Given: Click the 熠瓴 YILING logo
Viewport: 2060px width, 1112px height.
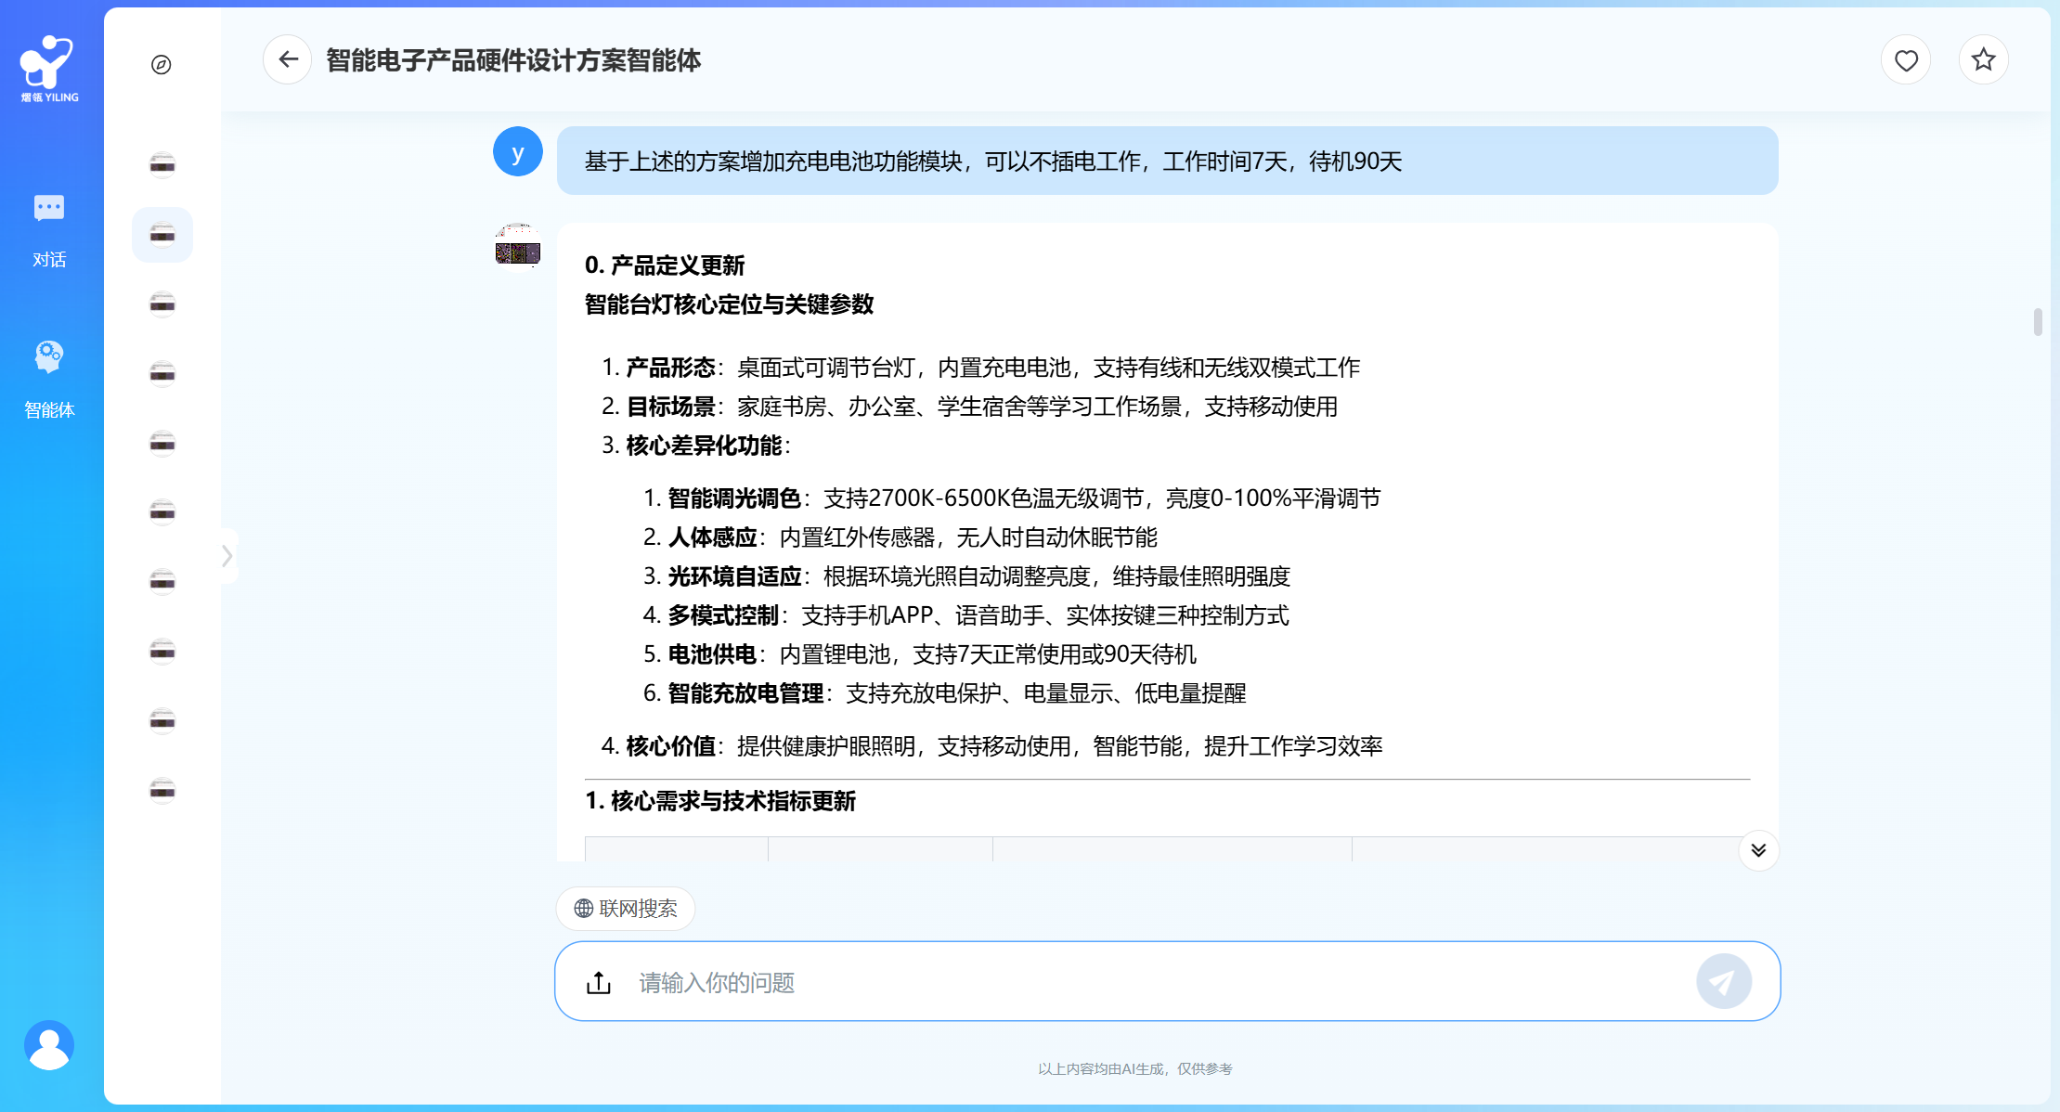Looking at the screenshot, I should pyautogui.click(x=50, y=65).
